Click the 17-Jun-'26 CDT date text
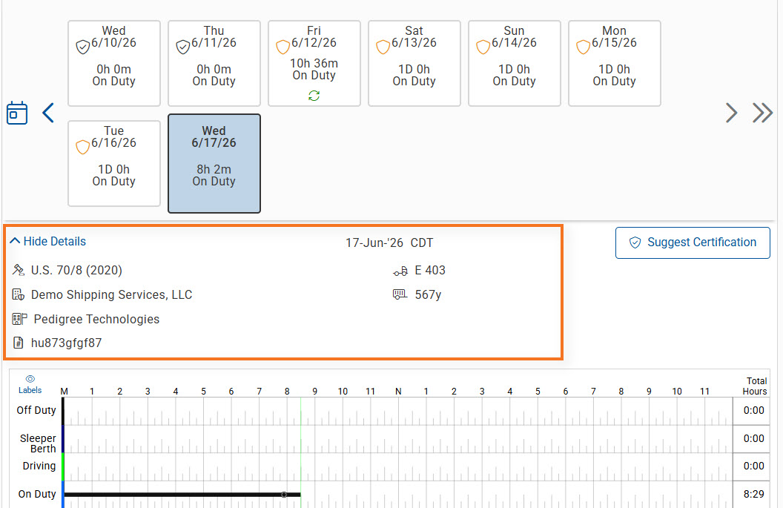Screen dimensions: 783x508 click(x=389, y=243)
